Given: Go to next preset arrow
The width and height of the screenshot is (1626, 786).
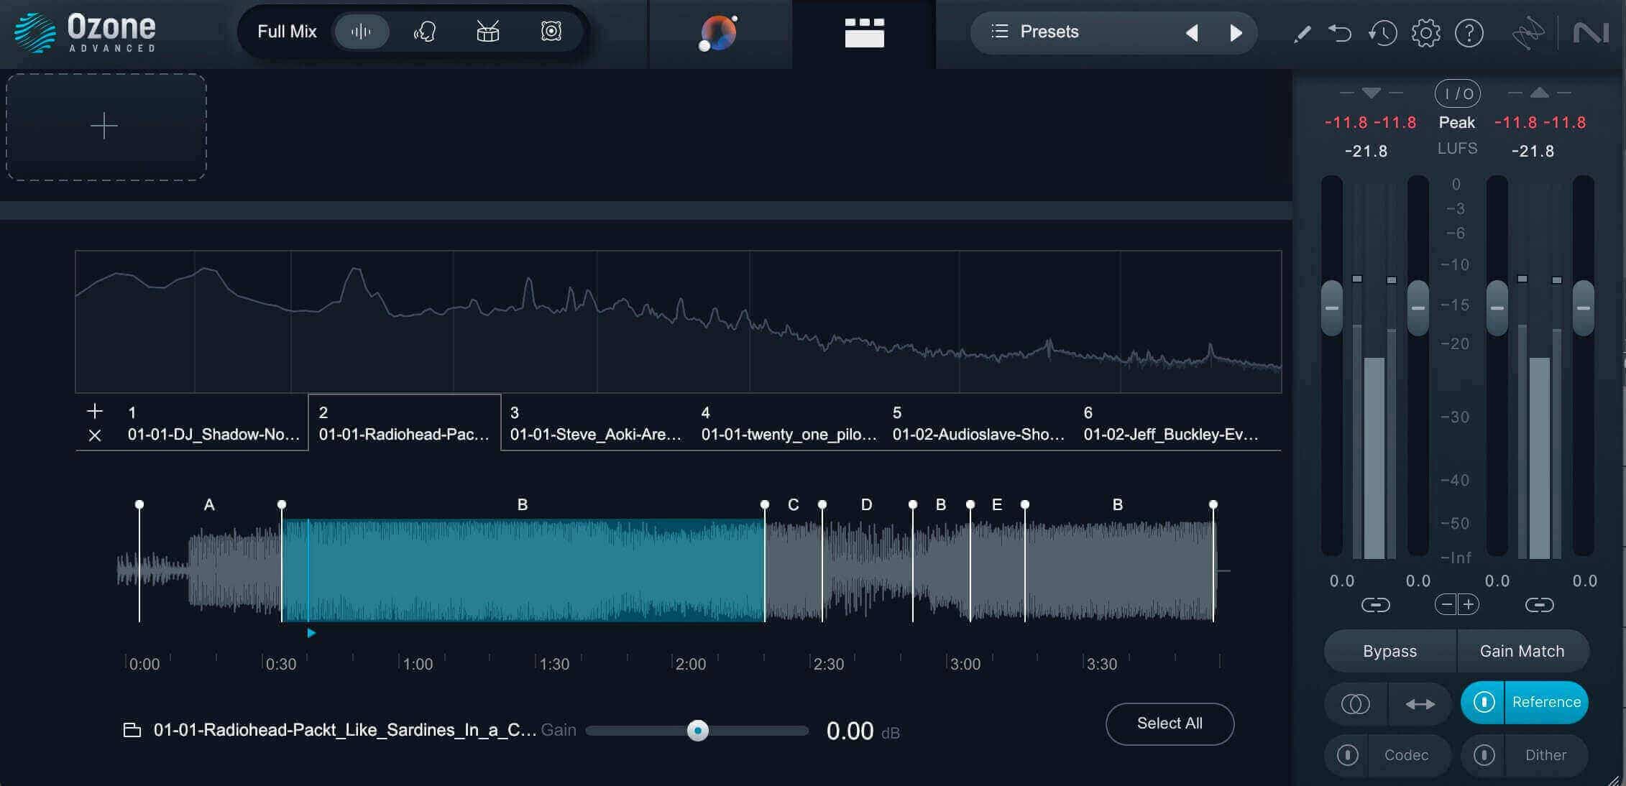Looking at the screenshot, I should pyautogui.click(x=1236, y=33).
